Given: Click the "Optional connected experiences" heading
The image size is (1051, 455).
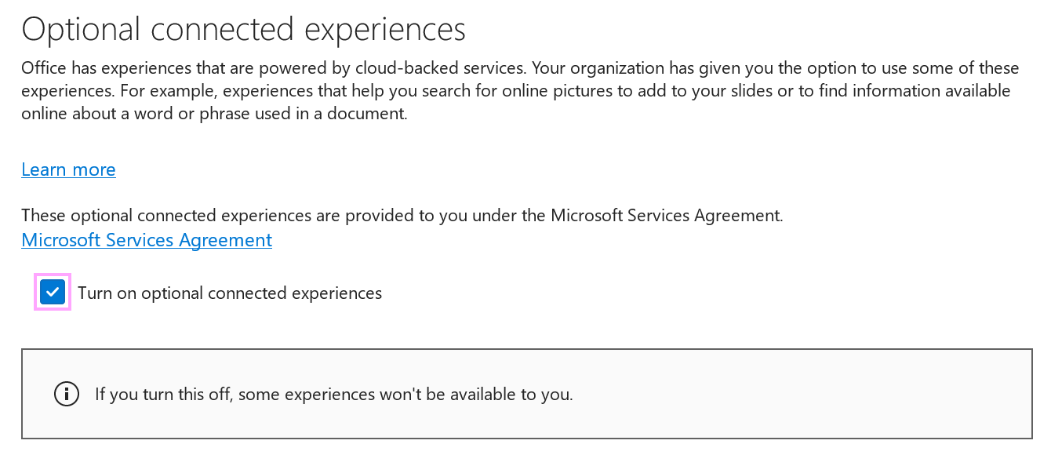Looking at the screenshot, I should tap(243, 28).
